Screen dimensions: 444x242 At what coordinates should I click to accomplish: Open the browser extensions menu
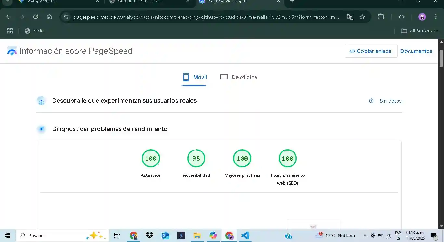pyautogui.click(x=381, y=17)
